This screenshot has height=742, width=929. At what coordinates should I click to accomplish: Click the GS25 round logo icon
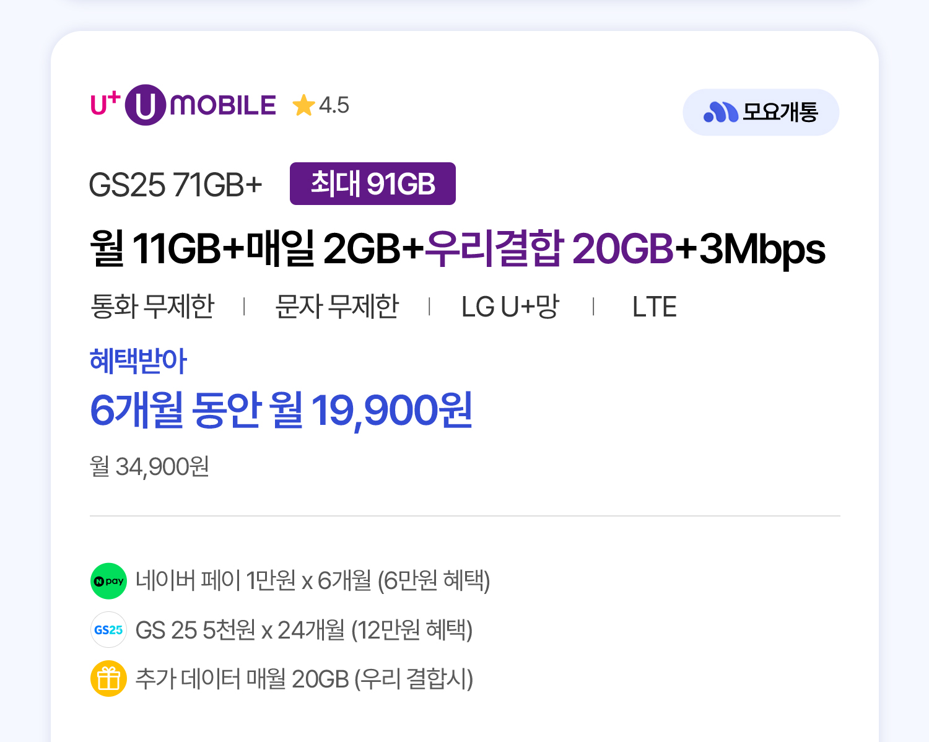(x=108, y=630)
